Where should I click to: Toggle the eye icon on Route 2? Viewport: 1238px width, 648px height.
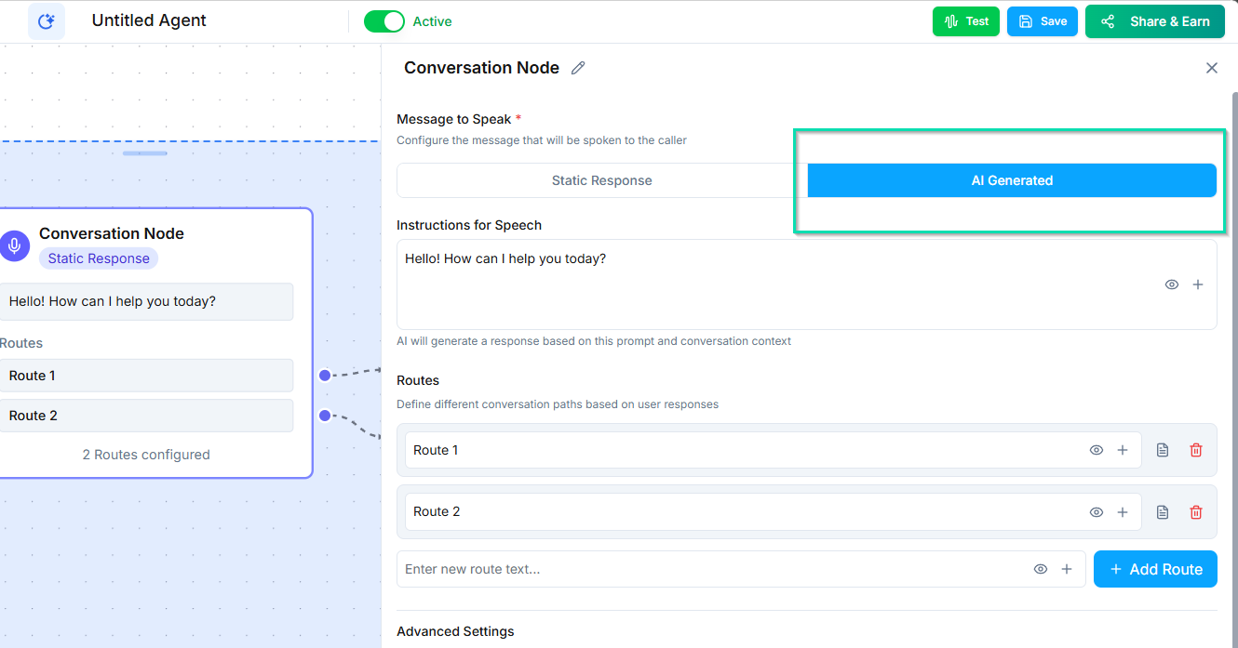point(1097,511)
